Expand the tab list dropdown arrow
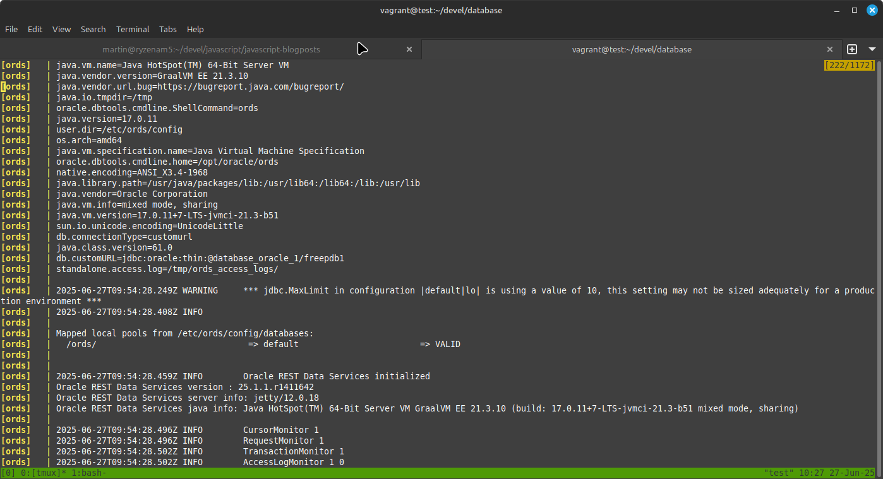883x479 pixels. (x=872, y=49)
